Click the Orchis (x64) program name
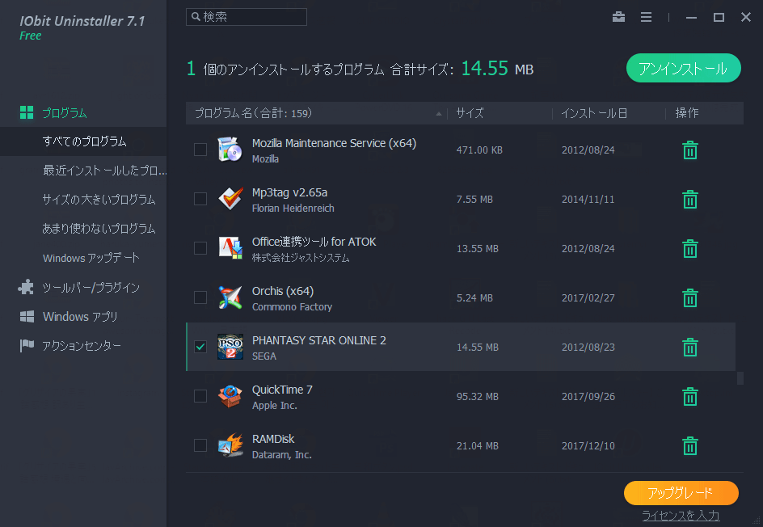The width and height of the screenshot is (763, 527). tap(283, 291)
